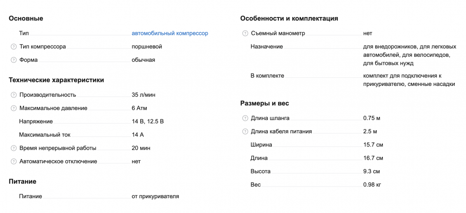
Task: Click the Технические характеристики heading
Action: pos(56,80)
